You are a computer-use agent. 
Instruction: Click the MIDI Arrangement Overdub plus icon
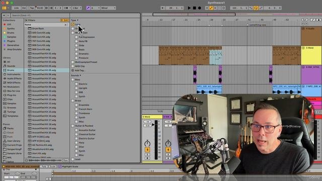coord(207,8)
